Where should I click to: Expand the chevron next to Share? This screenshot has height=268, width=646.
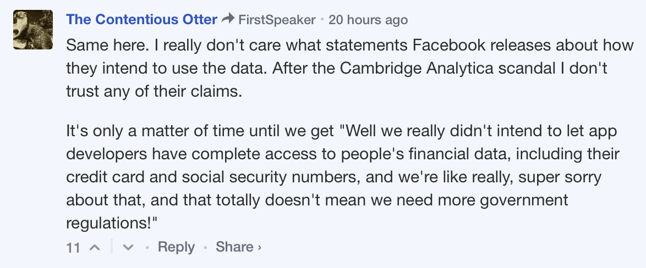coord(259,248)
